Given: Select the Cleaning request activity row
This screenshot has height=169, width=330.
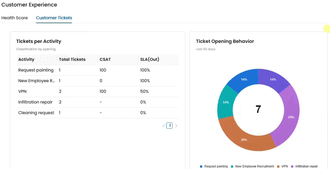Looking at the screenshot, I should tap(98, 113).
